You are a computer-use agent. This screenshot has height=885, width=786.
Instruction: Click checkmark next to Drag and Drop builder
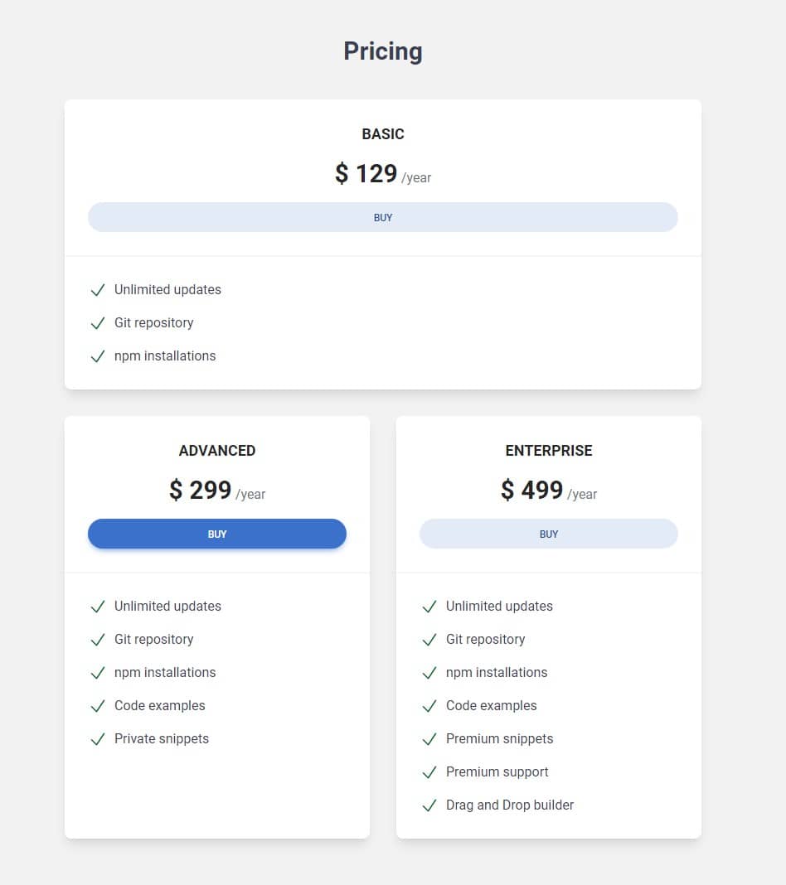pyautogui.click(x=429, y=806)
